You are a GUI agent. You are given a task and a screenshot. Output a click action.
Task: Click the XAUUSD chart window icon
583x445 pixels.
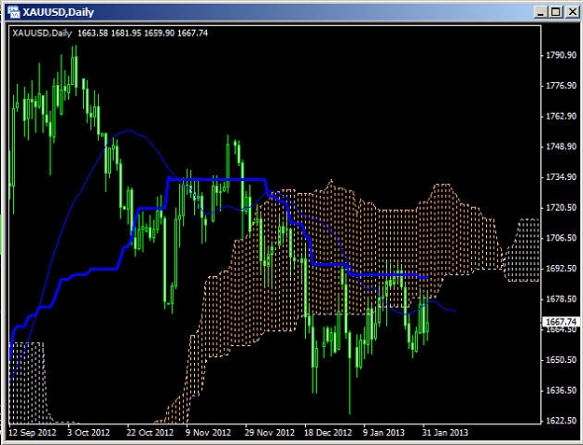click(13, 12)
